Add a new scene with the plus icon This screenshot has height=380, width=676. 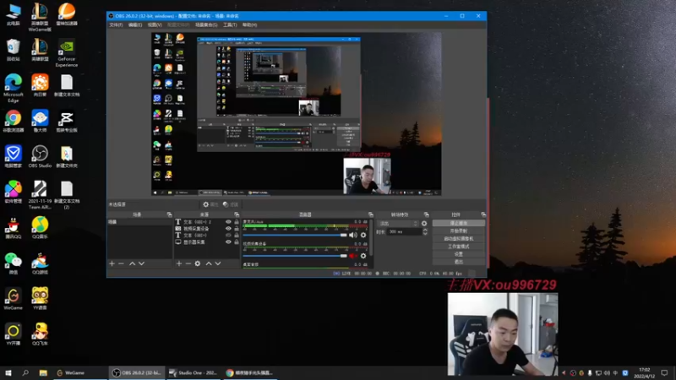(x=112, y=263)
